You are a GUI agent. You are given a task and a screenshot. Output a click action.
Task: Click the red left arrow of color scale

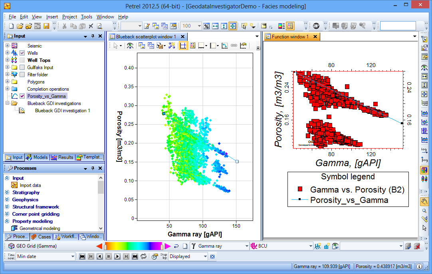[99, 246]
